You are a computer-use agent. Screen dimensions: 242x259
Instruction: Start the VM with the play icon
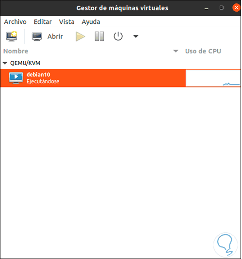point(81,36)
